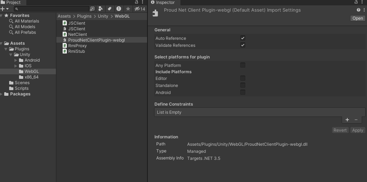This screenshot has height=182, width=367.
Task: Uncheck the Auto Reference checkbox
Action: tap(242, 38)
